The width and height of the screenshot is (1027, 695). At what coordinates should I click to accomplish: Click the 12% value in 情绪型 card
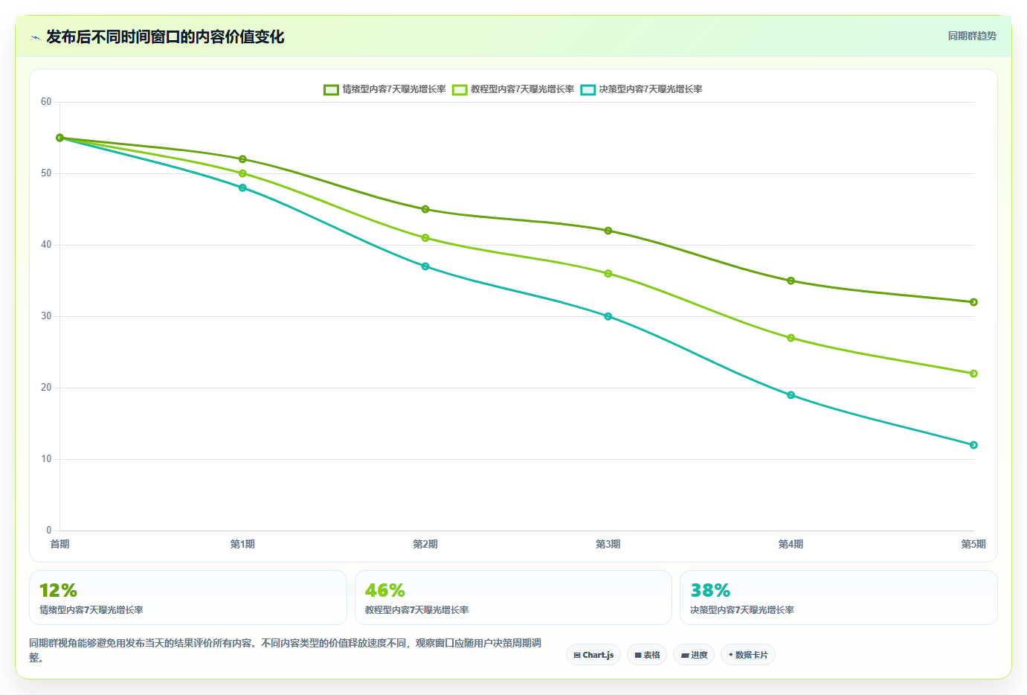click(x=58, y=591)
